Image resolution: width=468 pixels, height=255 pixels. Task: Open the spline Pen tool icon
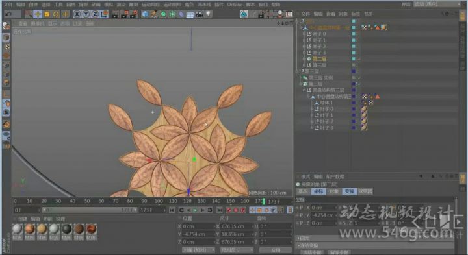pyautogui.click(x=154, y=14)
